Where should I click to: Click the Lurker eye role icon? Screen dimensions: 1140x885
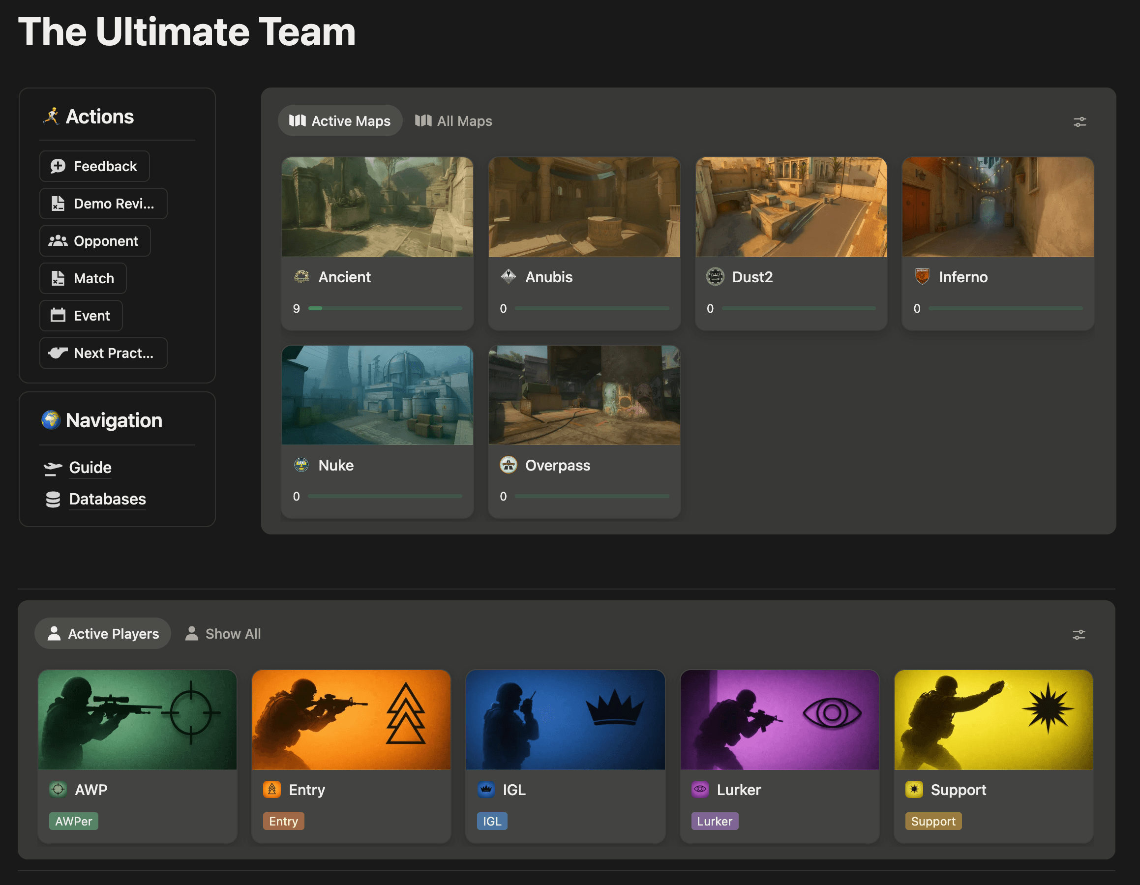point(700,789)
